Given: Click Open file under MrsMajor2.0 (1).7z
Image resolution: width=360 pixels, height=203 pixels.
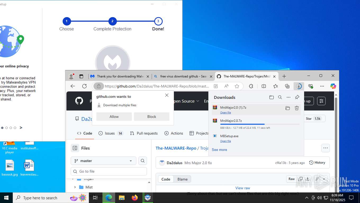Looking at the screenshot, I should coord(226,113).
